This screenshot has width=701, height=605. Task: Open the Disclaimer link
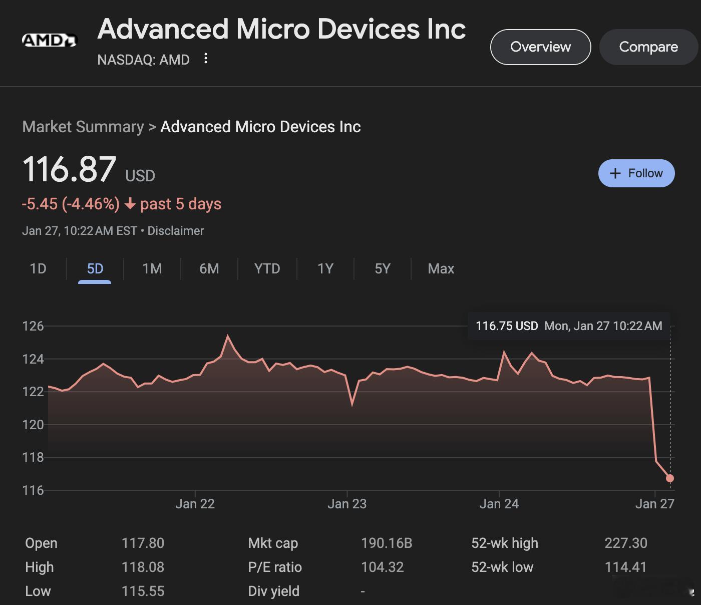[x=175, y=231]
